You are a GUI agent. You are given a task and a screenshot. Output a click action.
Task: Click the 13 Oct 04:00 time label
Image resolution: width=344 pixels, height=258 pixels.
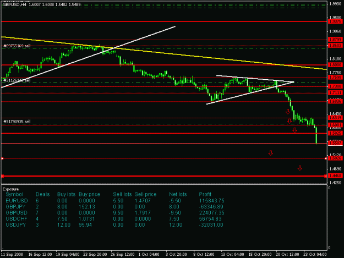click(232, 254)
